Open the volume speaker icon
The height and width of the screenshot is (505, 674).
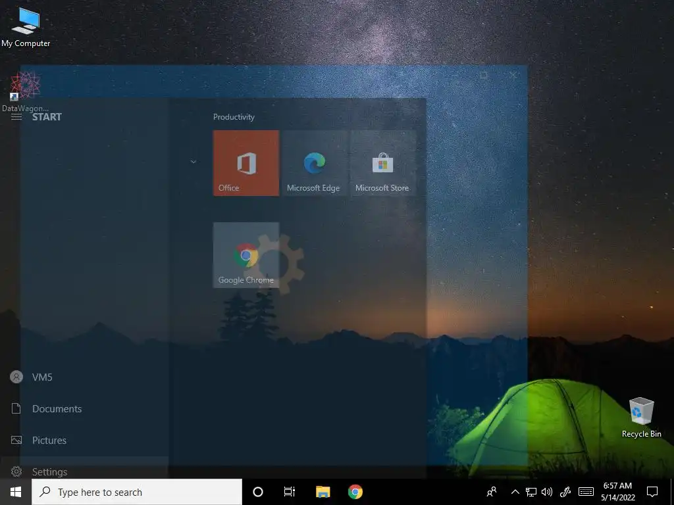tap(547, 492)
